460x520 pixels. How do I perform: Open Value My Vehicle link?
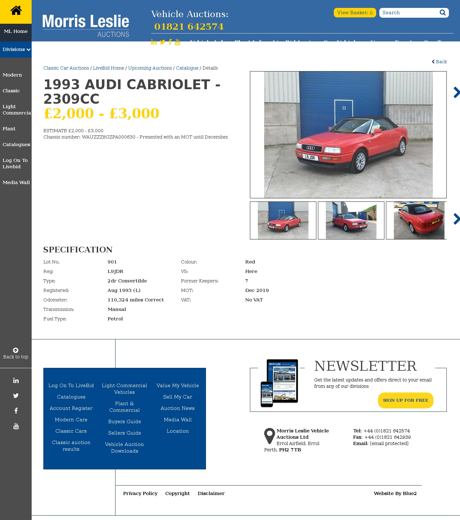click(178, 386)
